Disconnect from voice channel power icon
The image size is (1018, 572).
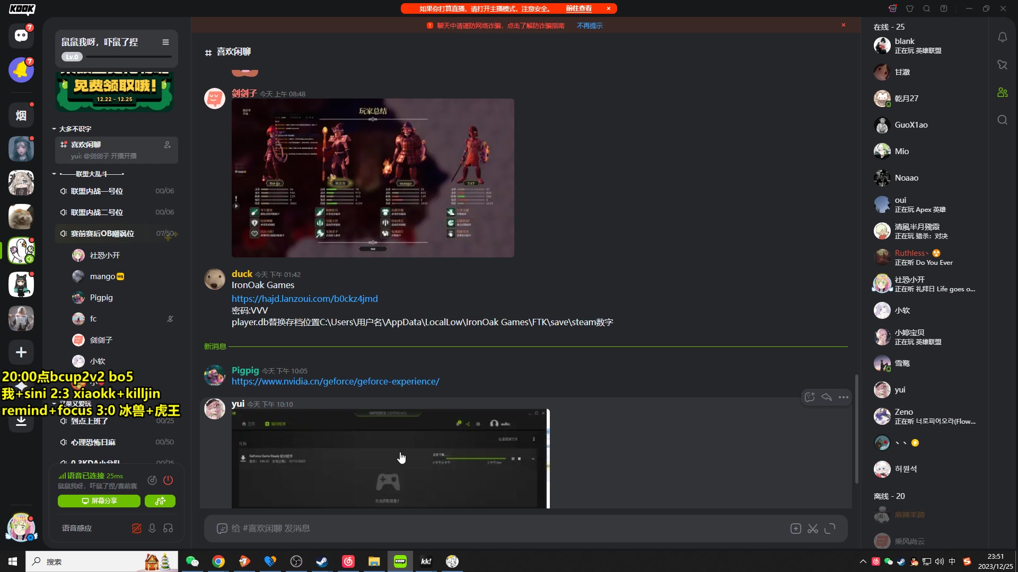tap(168, 480)
